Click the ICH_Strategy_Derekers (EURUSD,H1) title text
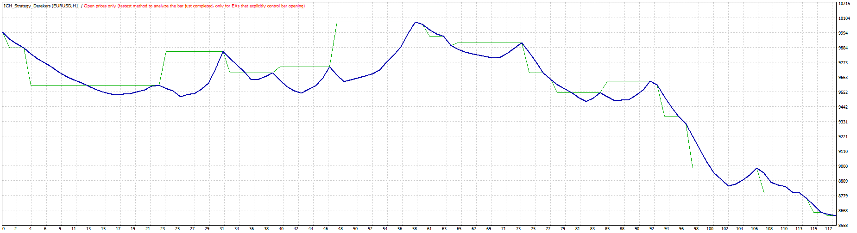857x233 pixels. coord(41,6)
